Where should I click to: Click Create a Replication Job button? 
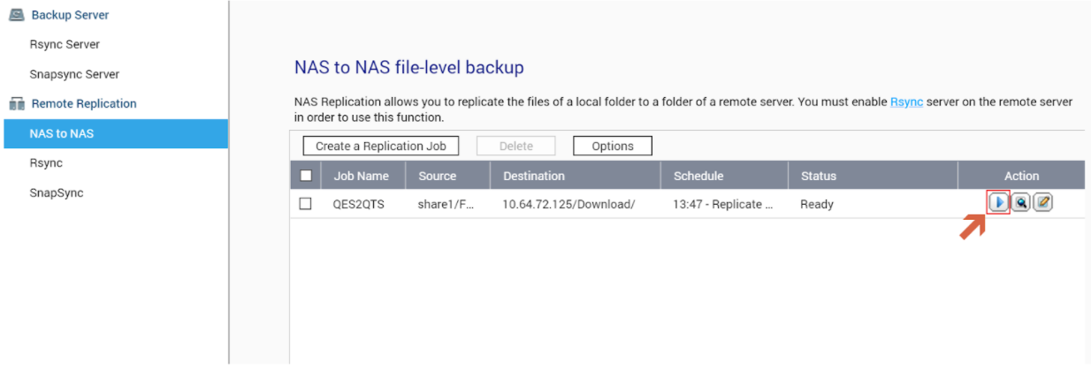click(381, 147)
